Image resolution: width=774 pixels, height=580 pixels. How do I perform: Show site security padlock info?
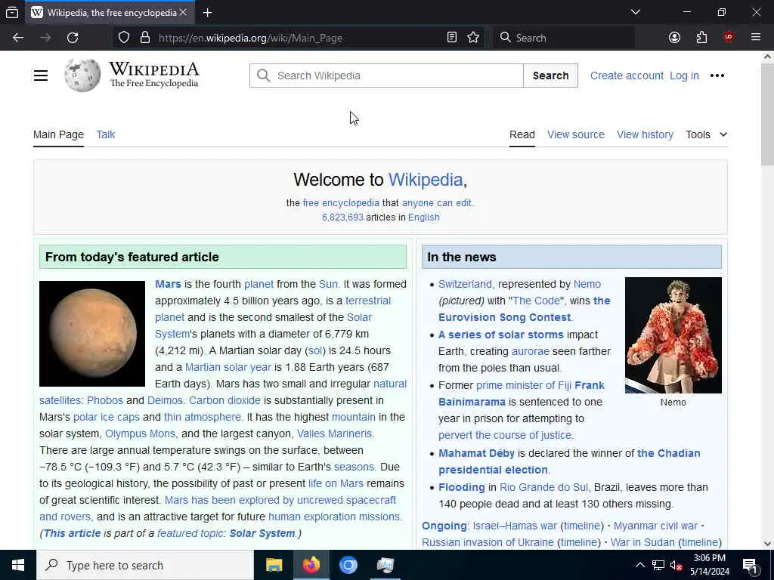pos(144,38)
